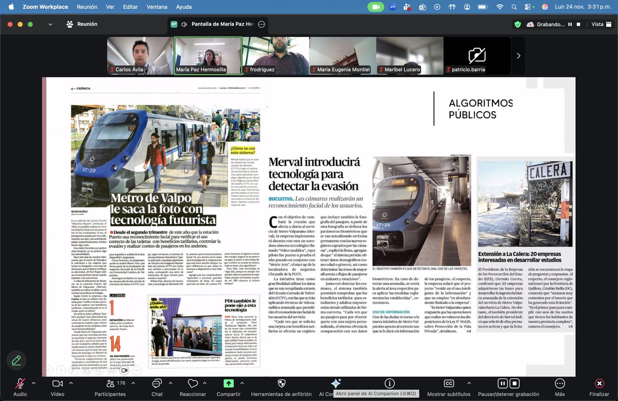Pause recording from bottom toolbar
Viewport: 618px width, 401px height.
point(502,384)
